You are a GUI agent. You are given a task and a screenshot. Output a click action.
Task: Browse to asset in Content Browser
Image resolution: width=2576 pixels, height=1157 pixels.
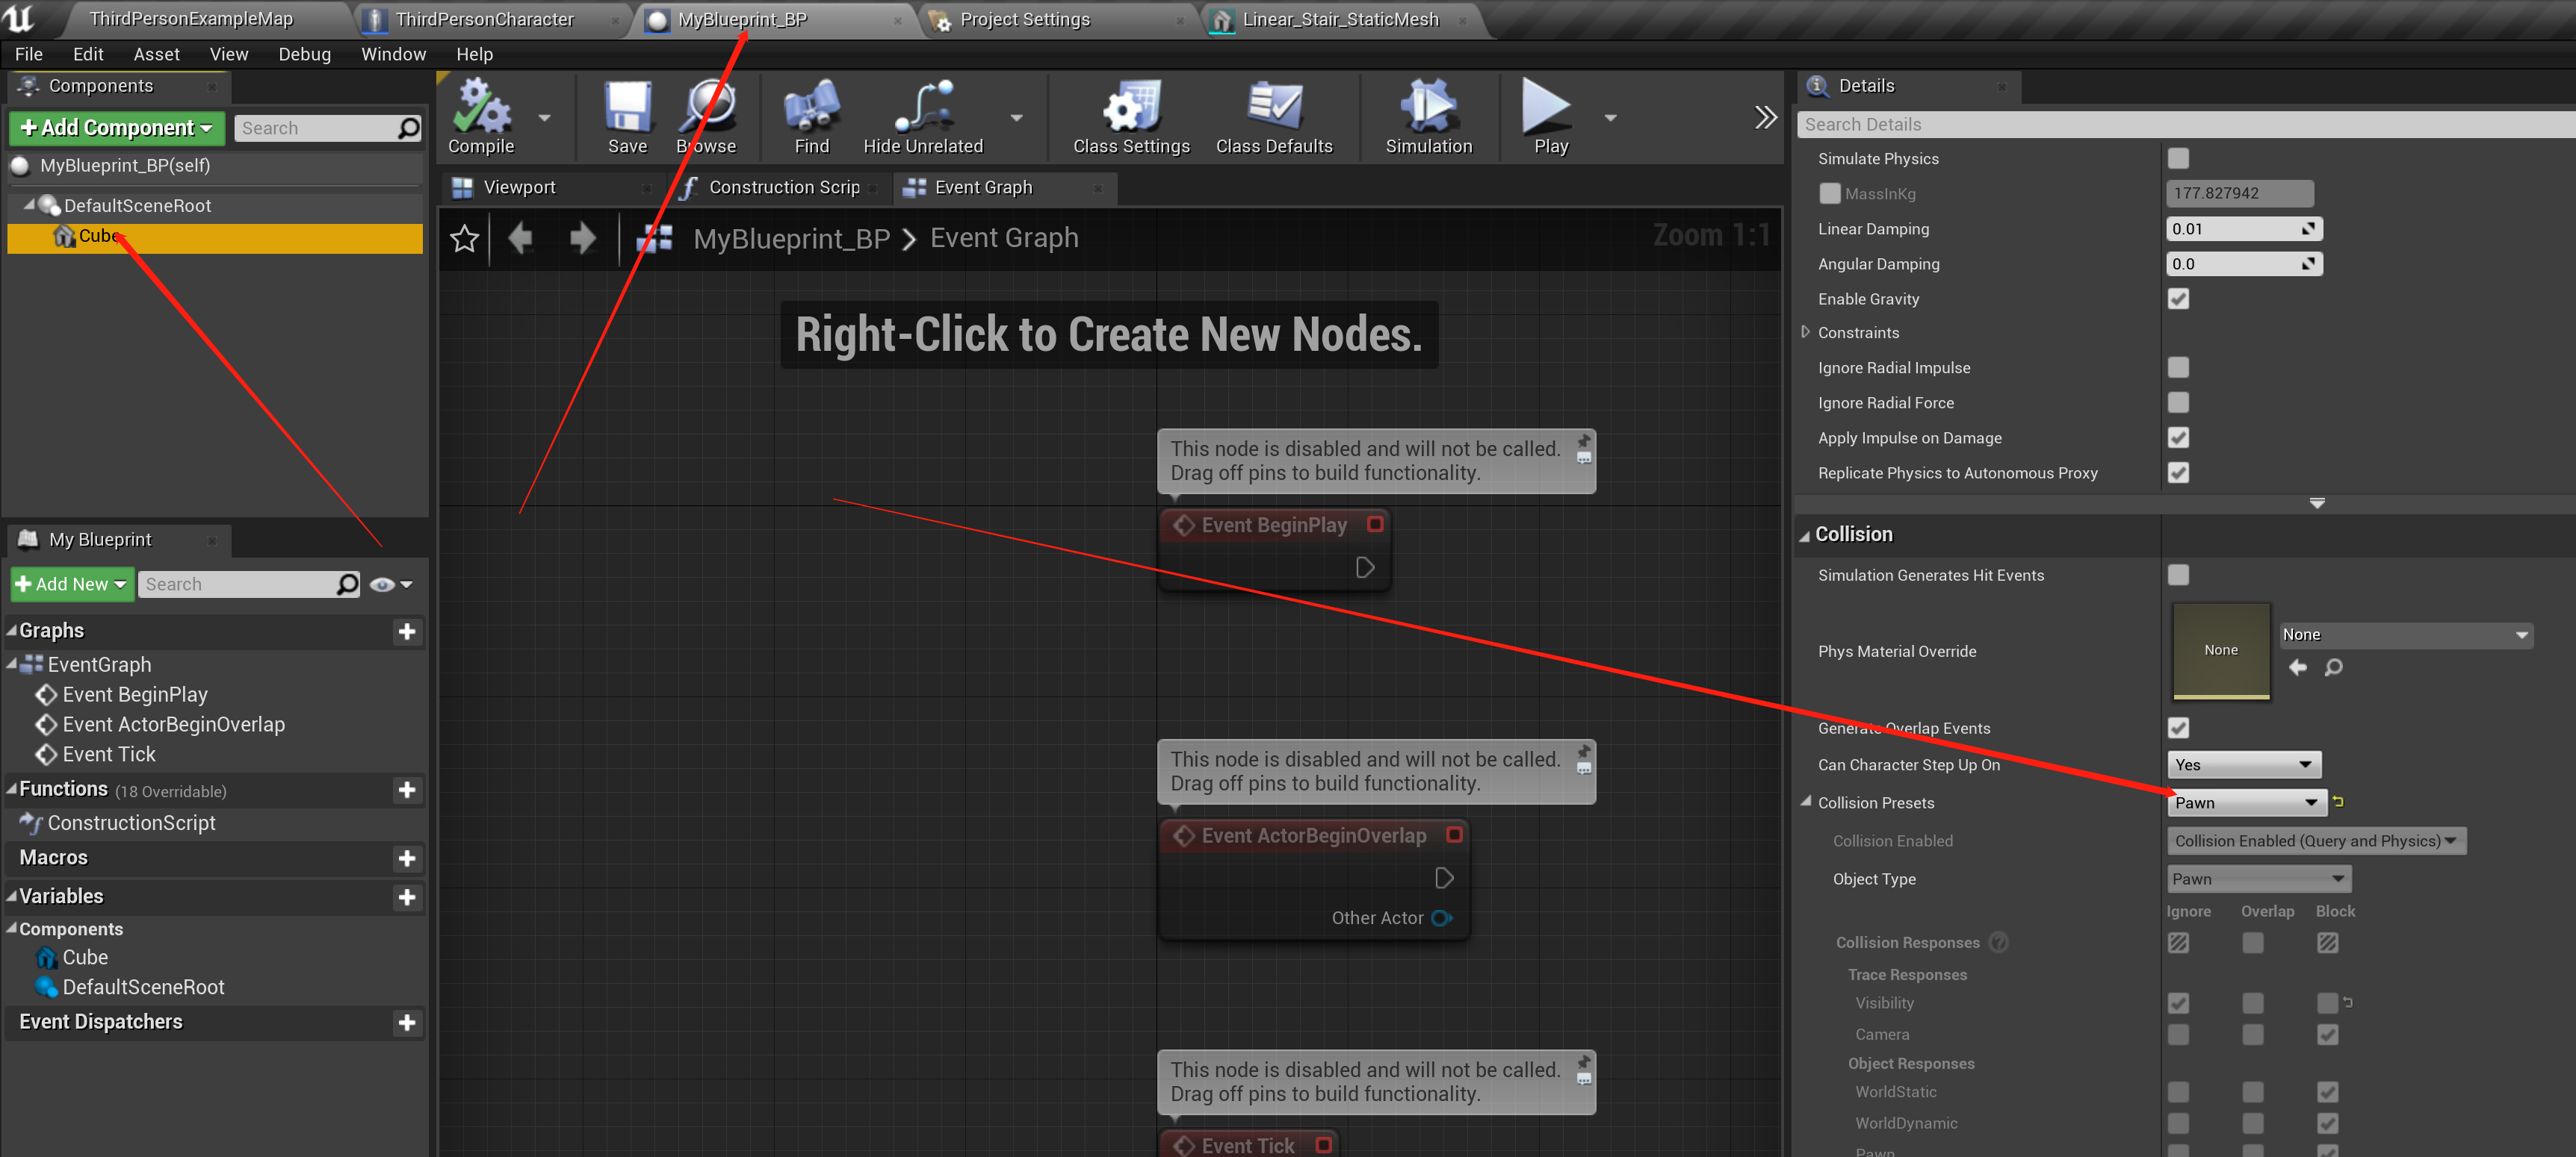click(706, 117)
